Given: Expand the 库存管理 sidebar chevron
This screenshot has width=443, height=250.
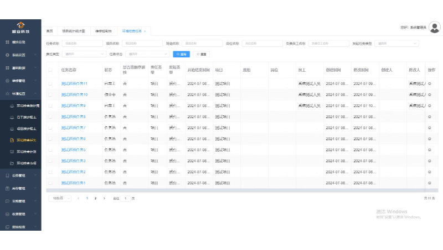Looking at the screenshot, I should coord(35,188).
